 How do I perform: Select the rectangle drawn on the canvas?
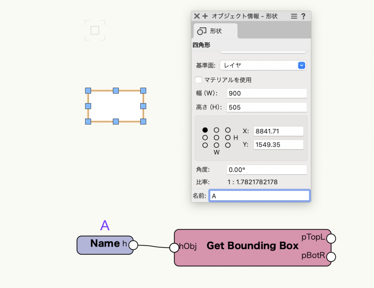point(116,106)
